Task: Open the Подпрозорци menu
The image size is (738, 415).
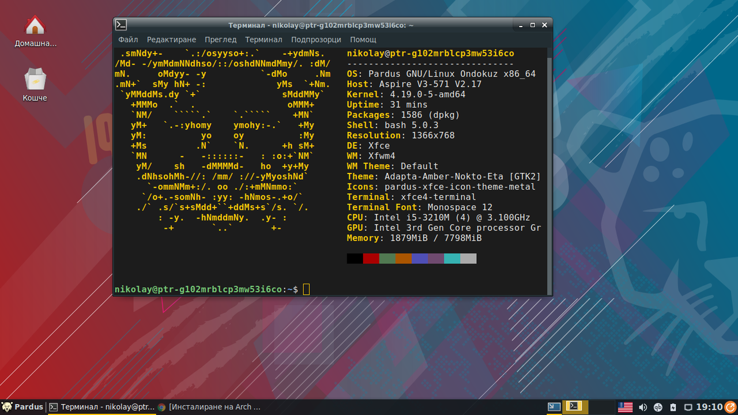Action: pos(316,40)
